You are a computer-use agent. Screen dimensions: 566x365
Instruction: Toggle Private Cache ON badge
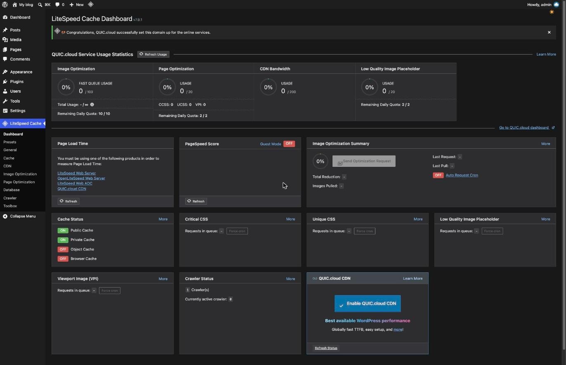pos(63,240)
